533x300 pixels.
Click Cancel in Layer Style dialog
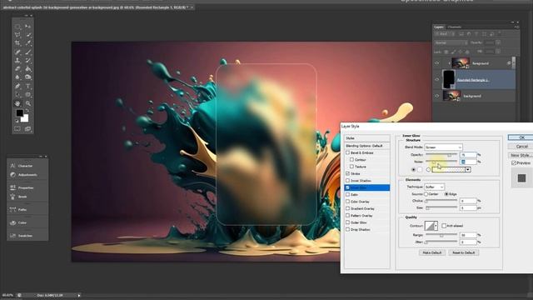[521, 147]
